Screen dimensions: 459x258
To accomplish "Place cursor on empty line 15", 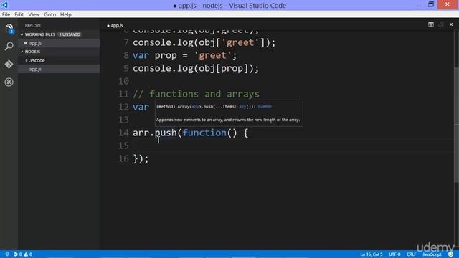I will click(293, 145).
